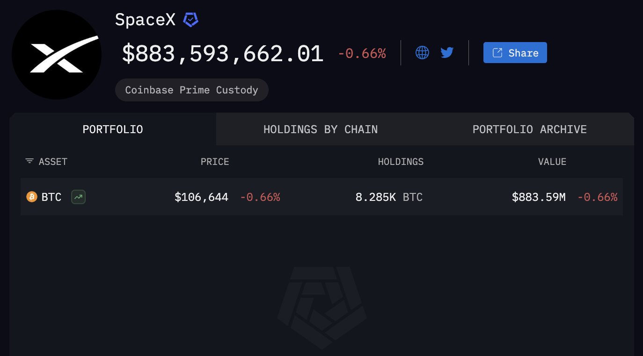Open the Holdings By Chain tab
Screen dimensions: 643x356
point(321,129)
